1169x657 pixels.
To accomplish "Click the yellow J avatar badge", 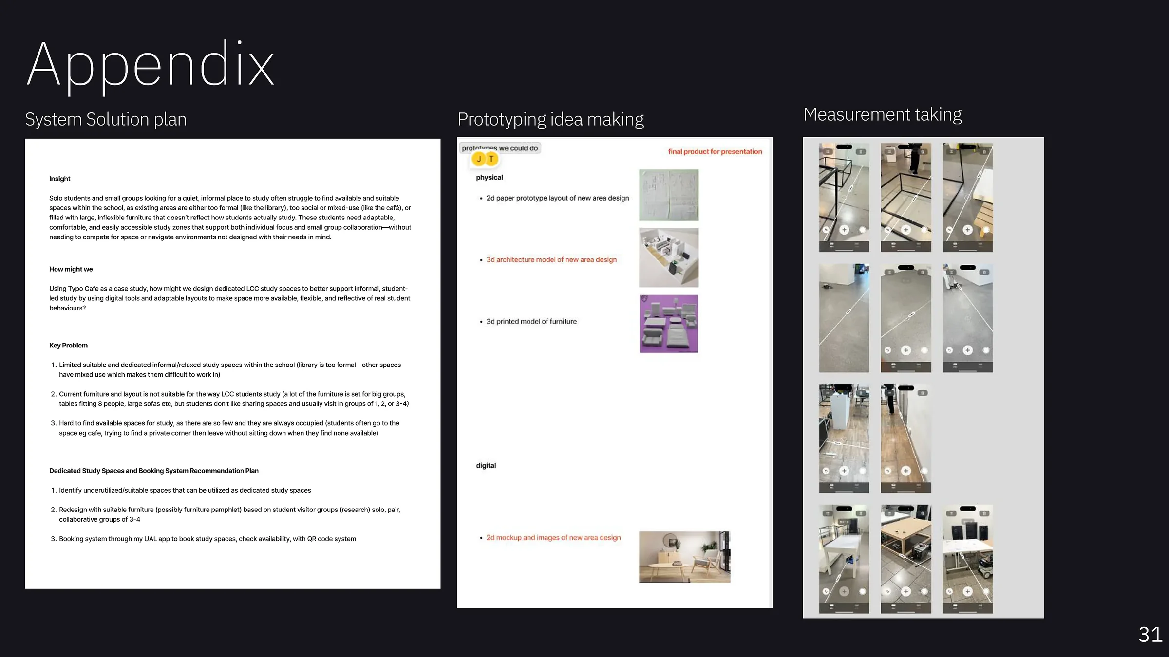I will coord(479,159).
